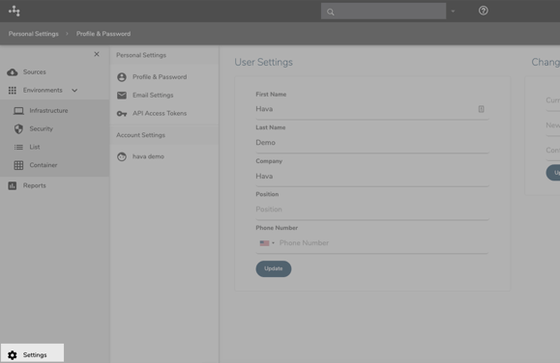560x363 pixels.
Task: Click the hava demo account avatar icon
Action: click(122, 156)
